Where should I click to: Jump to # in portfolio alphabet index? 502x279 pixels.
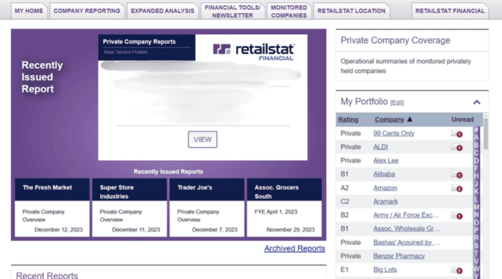coord(476,129)
